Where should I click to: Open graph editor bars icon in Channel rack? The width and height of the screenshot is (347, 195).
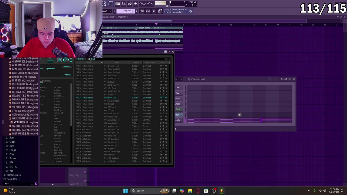(286, 79)
